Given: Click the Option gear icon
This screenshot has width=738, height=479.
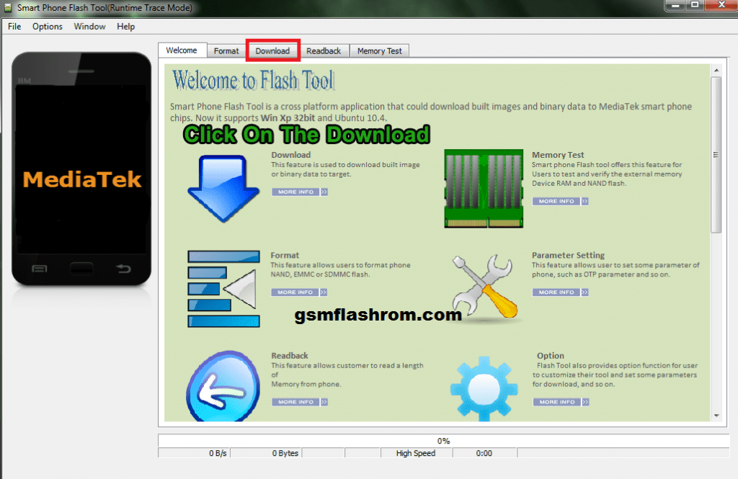Looking at the screenshot, I should pyautogui.click(x=484, y=389).
